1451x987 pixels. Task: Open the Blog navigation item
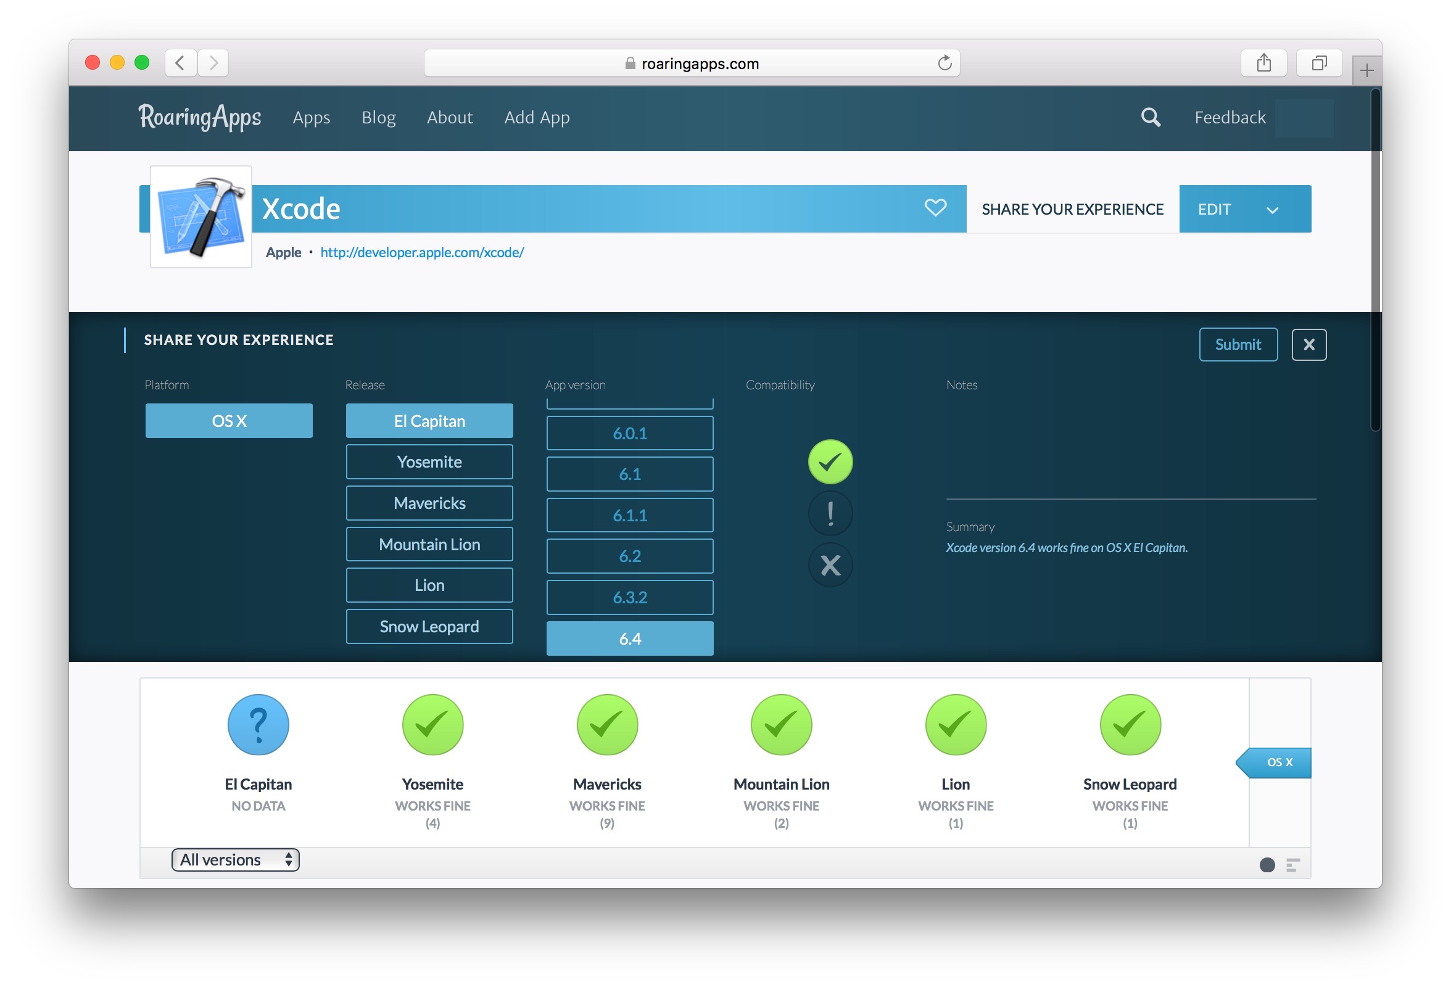(378, 117)
